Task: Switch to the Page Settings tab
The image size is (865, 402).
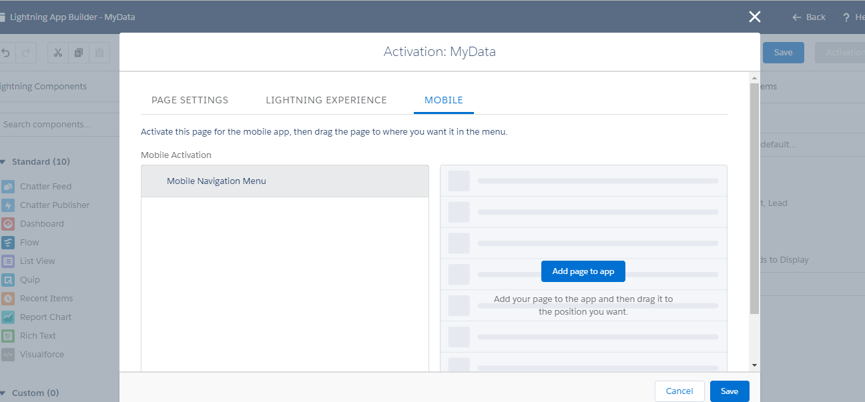Action: click(190, 100)
